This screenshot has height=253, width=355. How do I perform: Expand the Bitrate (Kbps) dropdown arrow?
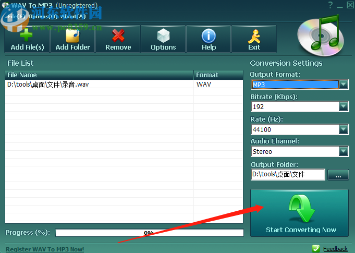pyautogui.click(x=344, y=106)
